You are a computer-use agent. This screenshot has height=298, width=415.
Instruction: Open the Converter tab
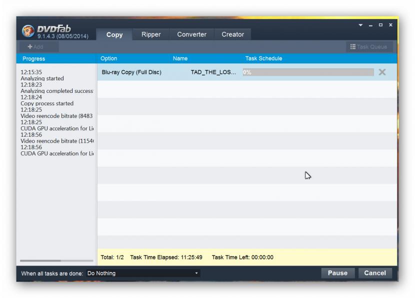point(191,34)
